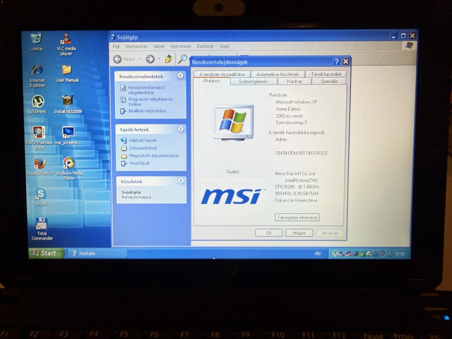Select the Total Commander desktop icon
The width and height of the screenshot is (452, 339).
click(x=42, y=229)
